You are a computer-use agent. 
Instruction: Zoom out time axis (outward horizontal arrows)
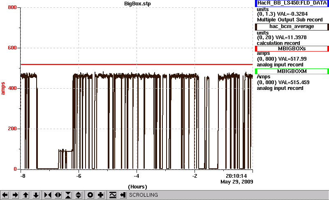[x=58, y=195]
